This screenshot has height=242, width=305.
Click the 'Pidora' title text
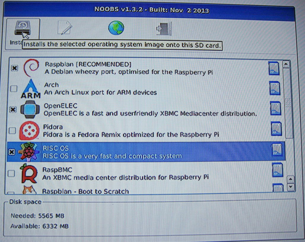pyautogui.click(x=53, y=127)
